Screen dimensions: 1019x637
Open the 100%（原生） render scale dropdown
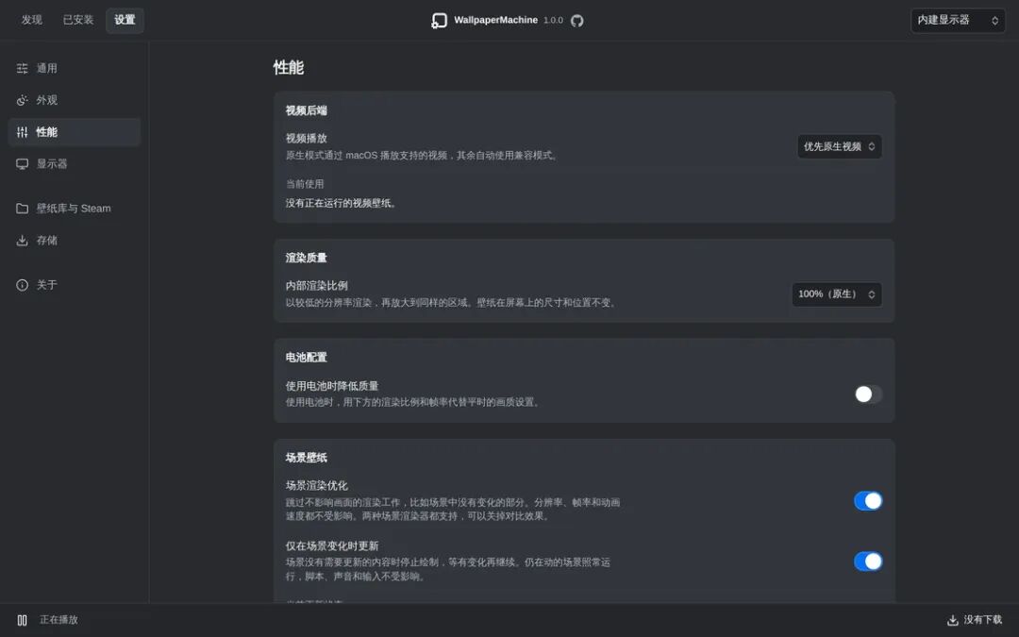[836, 293]
